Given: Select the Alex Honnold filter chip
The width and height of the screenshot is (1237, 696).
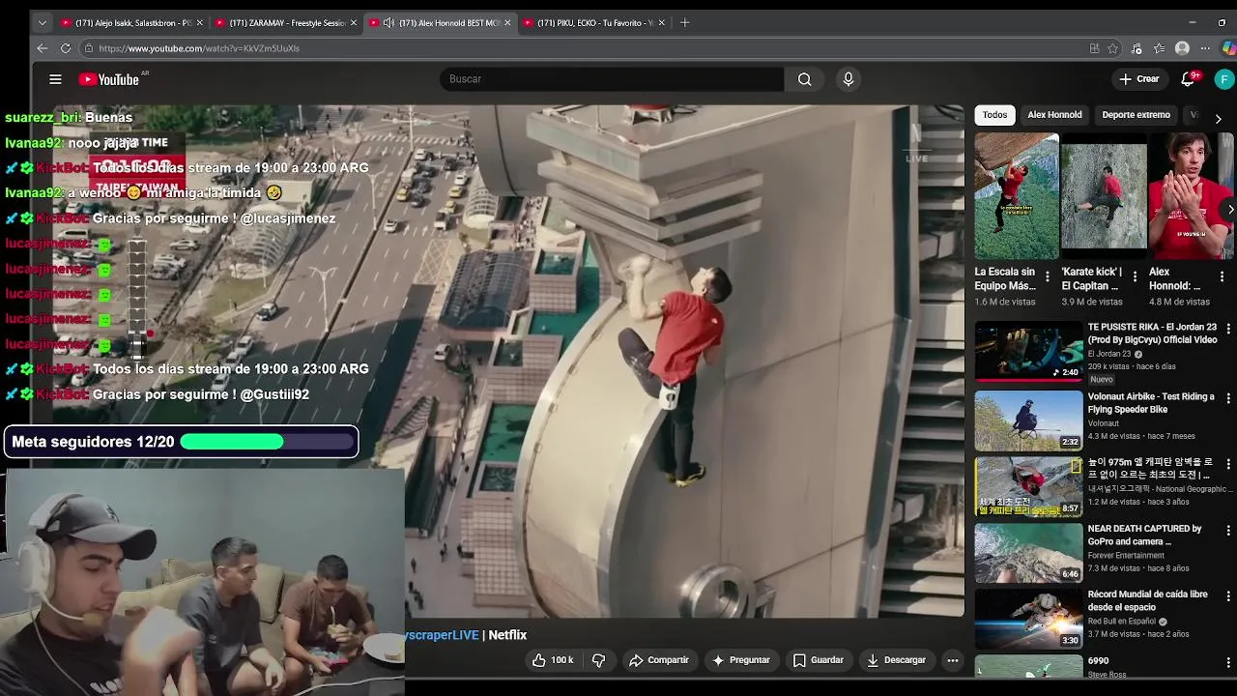Looking at the screenshot, I should (x=1054, y=115).
